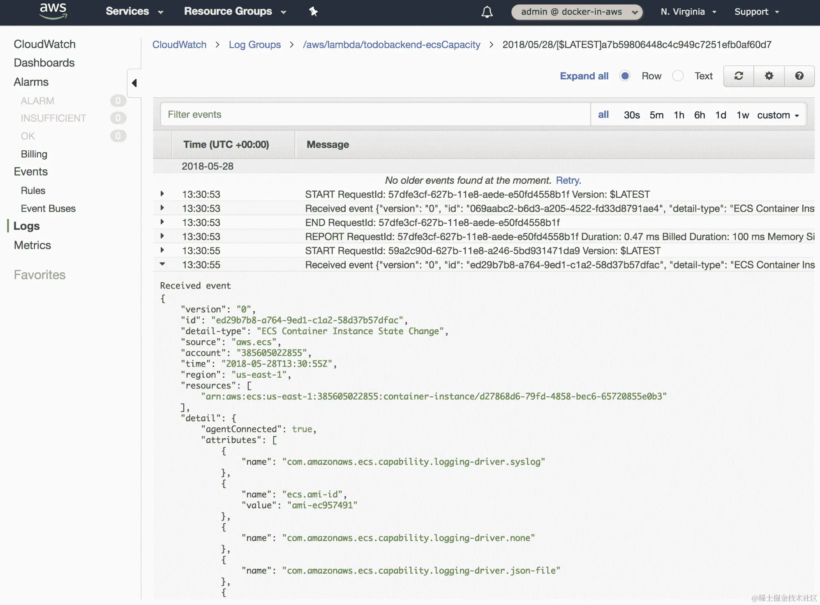820x605 pixels.
Task: Expand the REPORT RequestId log row
Action: pyautogui.click(x=162, y=236)
